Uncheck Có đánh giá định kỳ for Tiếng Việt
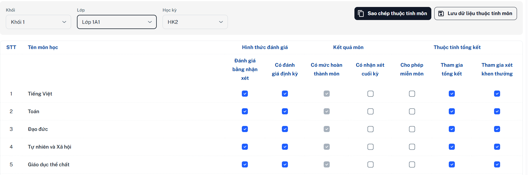 coord(285,94)
